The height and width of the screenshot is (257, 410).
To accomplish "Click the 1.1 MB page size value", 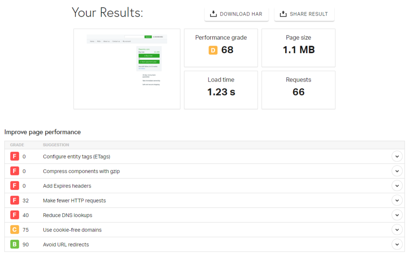I will 299,50.
